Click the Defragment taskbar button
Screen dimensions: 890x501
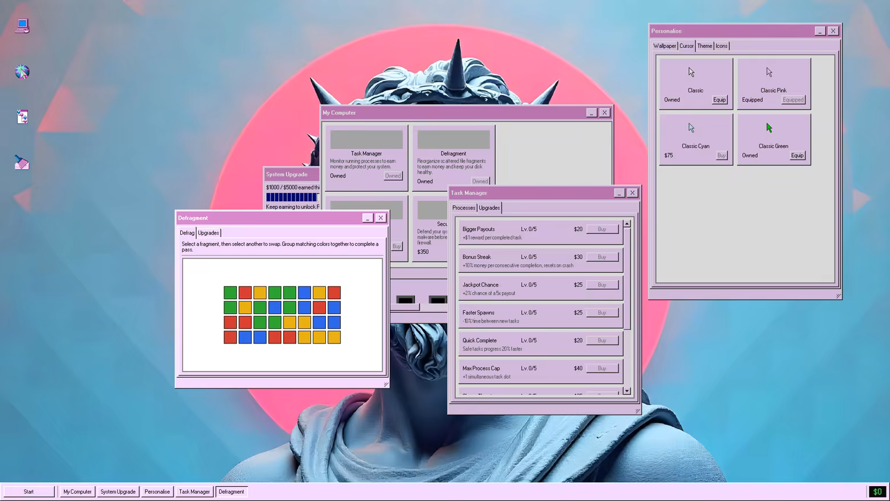[232, 491]
